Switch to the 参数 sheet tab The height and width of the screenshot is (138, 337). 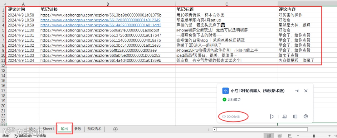78,129
